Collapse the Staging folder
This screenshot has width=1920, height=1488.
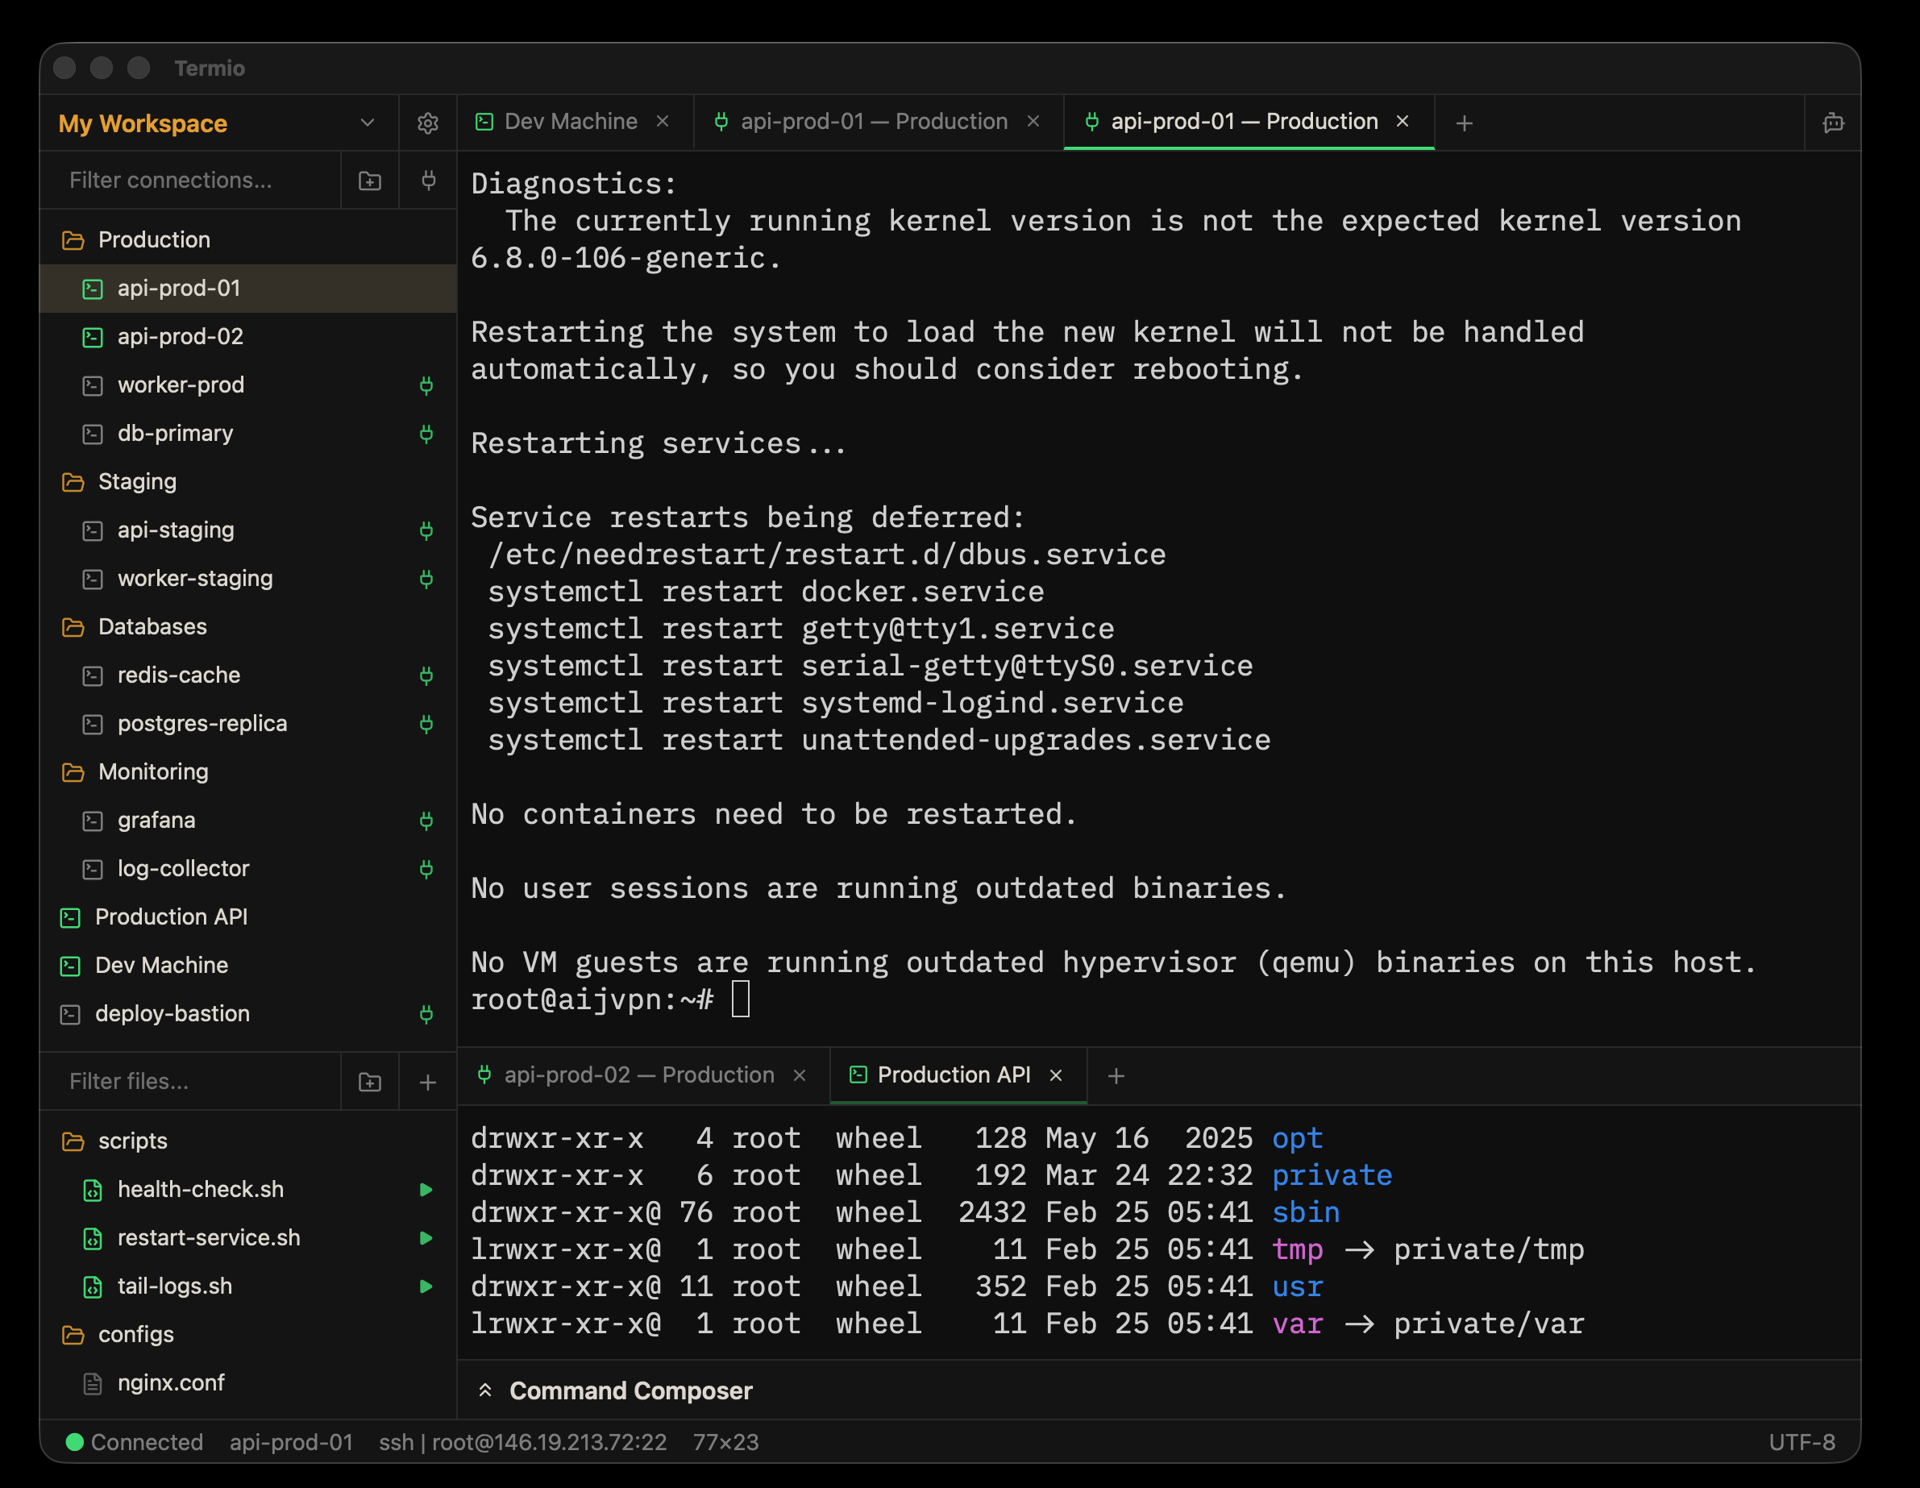(137, 482)
